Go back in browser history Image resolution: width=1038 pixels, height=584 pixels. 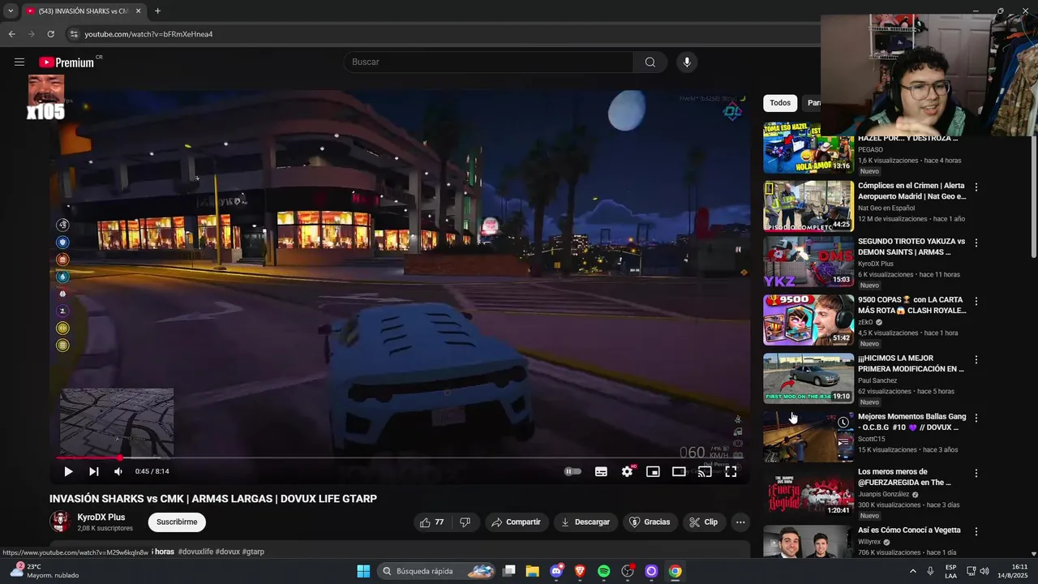(11, 34)
